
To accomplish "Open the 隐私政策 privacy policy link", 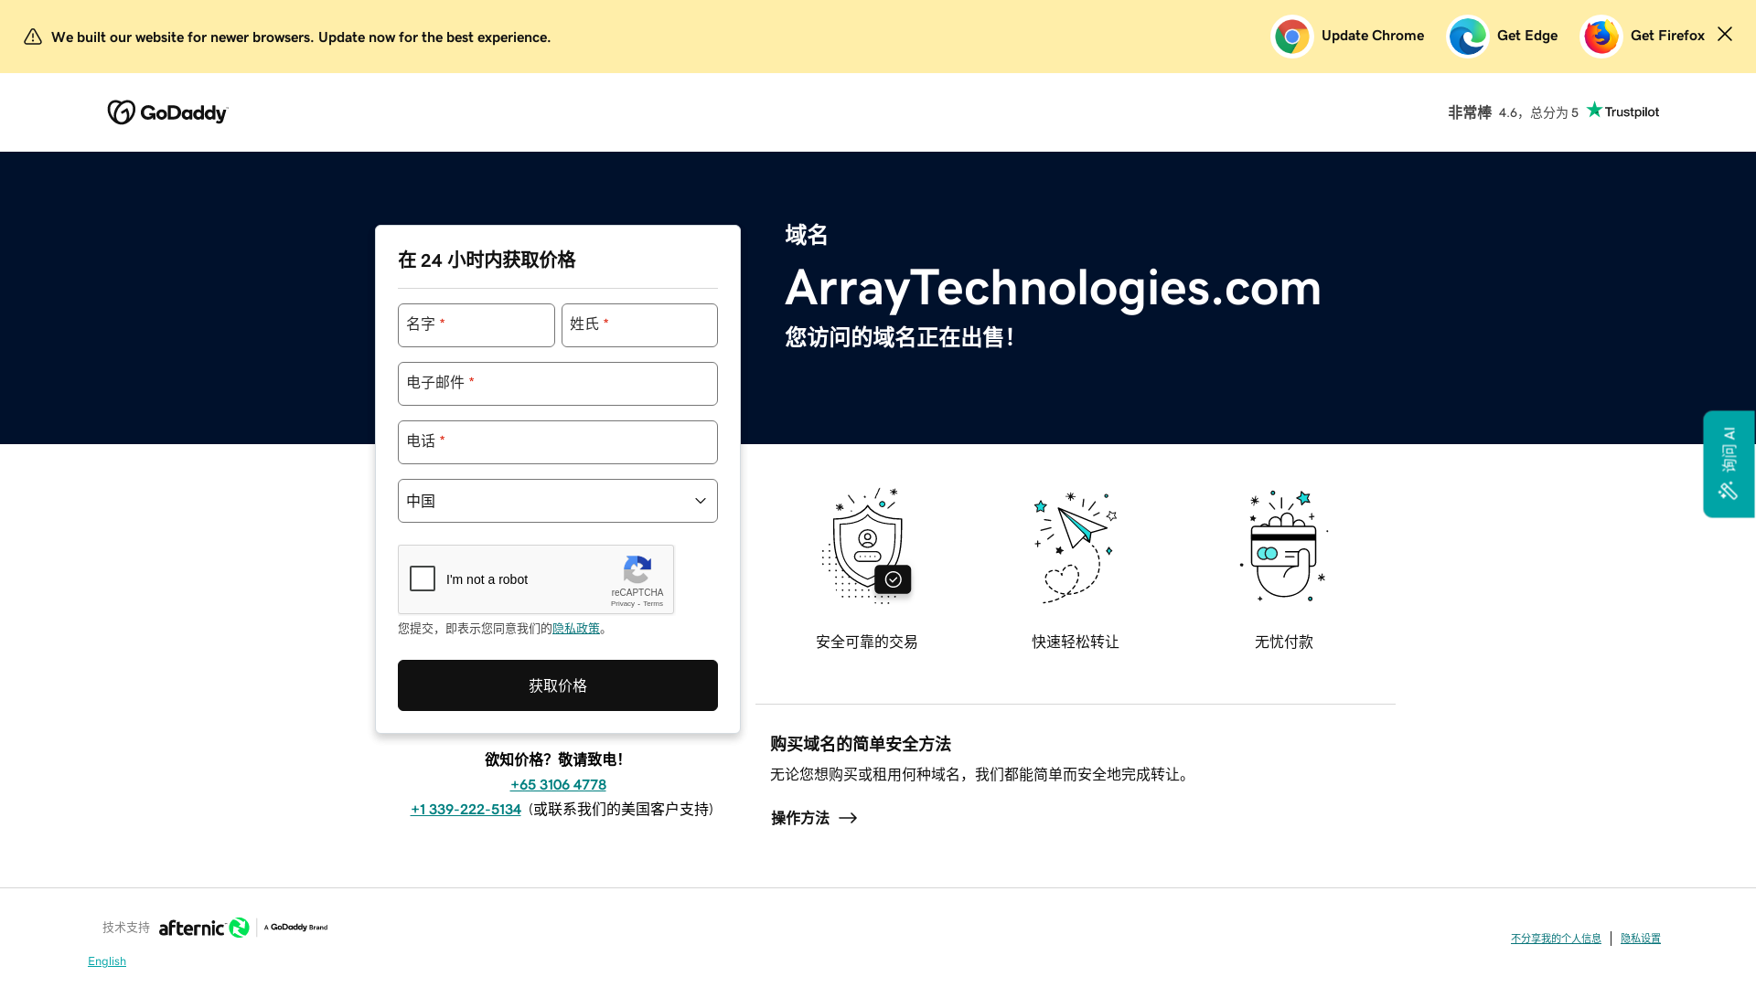I will point(576,629).
